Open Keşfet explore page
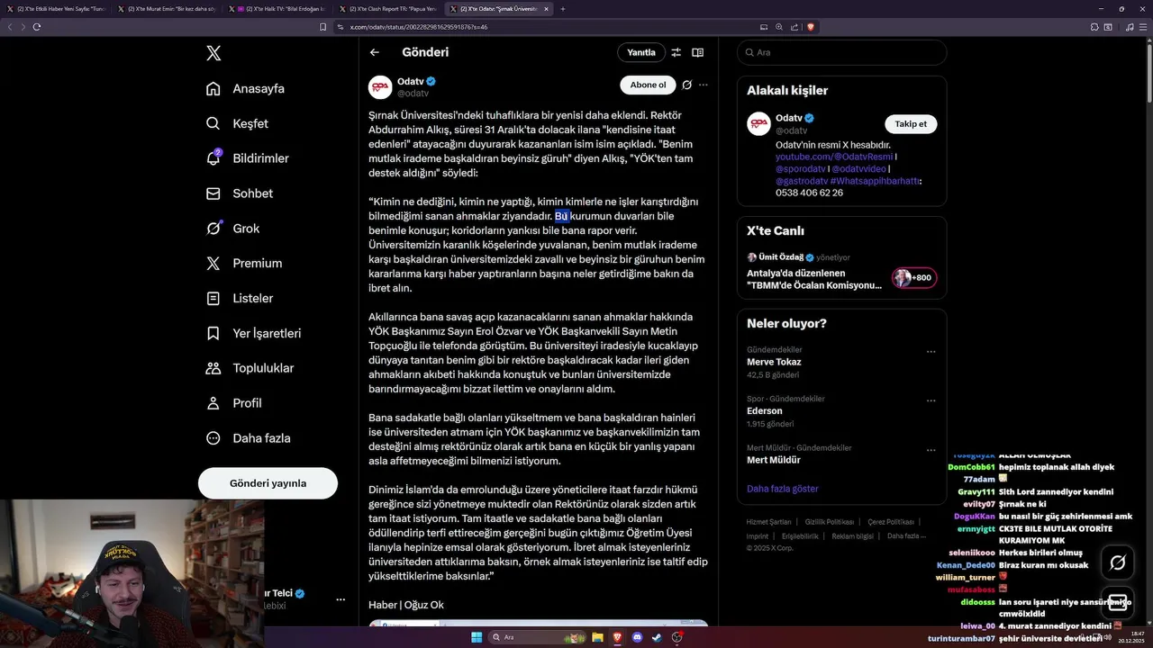 coord(237,123)
